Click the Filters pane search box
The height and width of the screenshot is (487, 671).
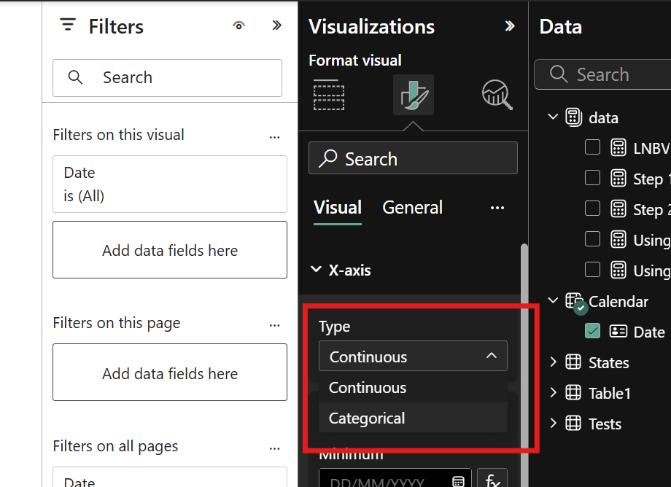167,78
